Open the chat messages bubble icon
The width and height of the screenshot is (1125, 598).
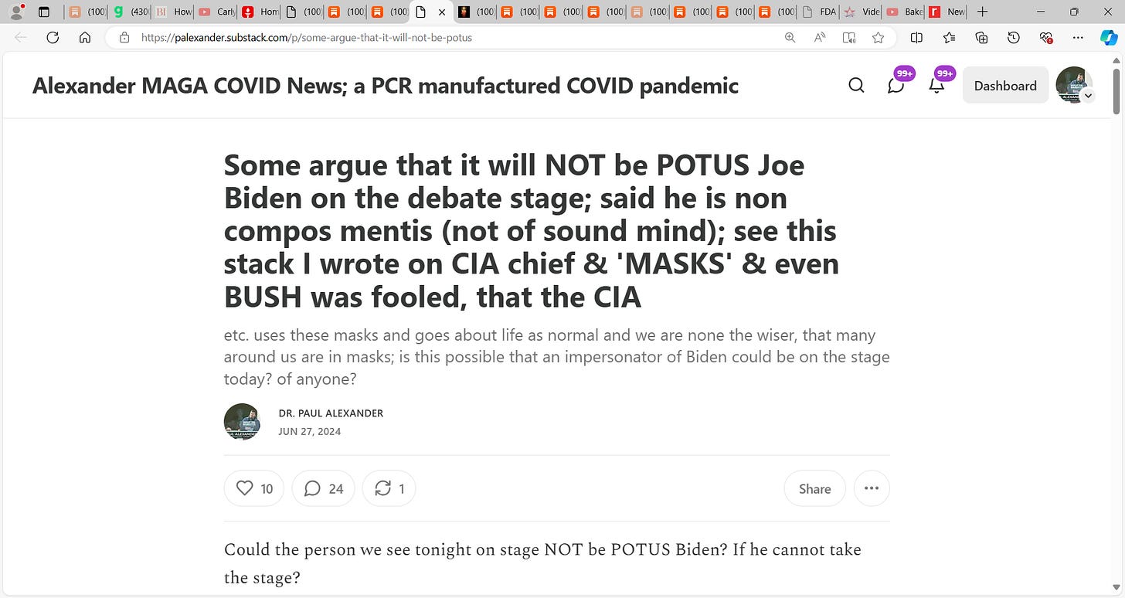[896, 86]
